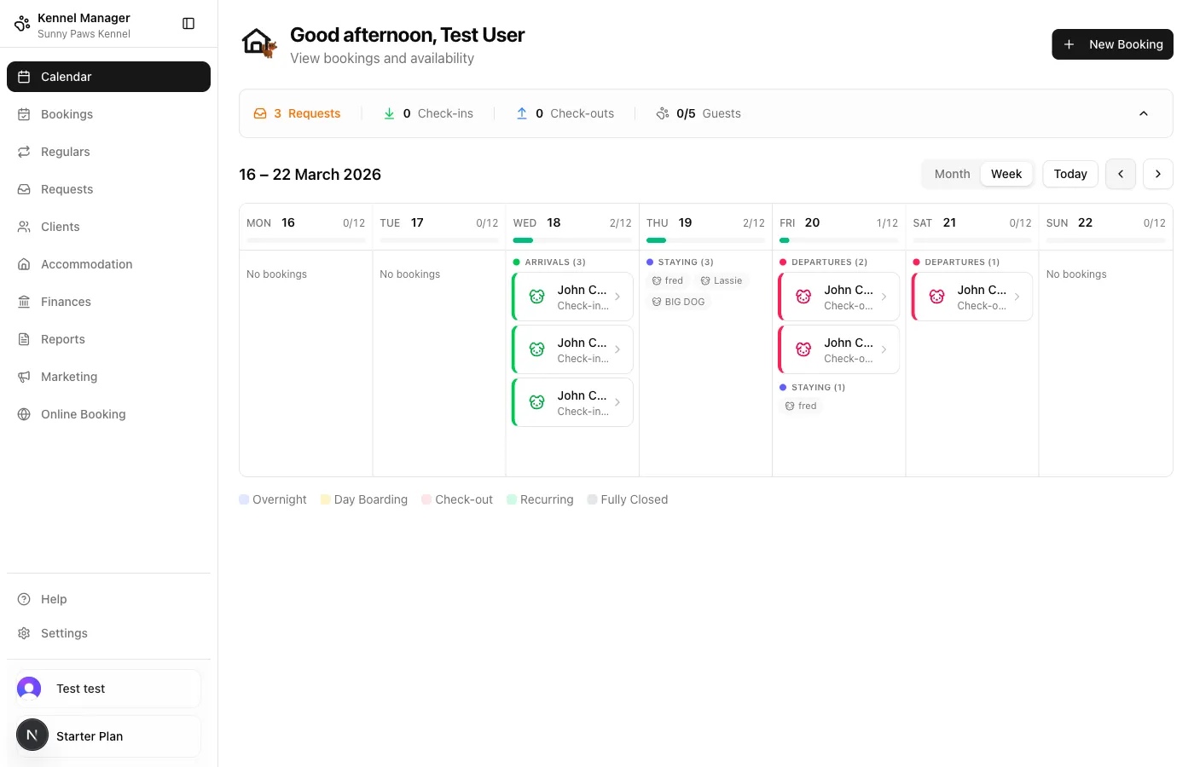Open Online Booking via the globe icon
Screen dimensions: 1194x767
[x=23, y=414]
